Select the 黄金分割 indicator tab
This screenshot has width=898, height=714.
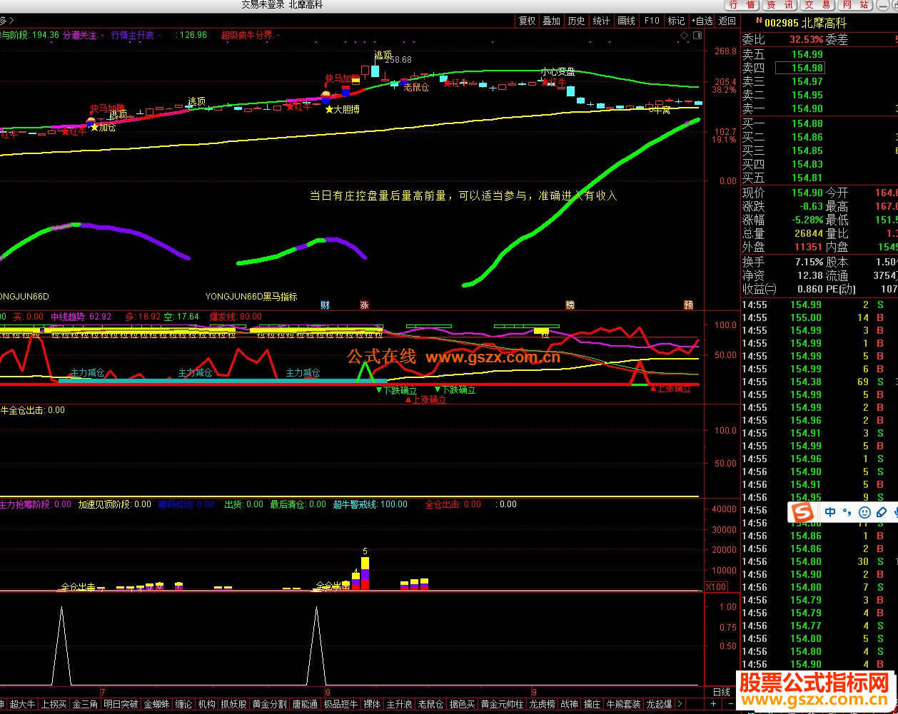270,704
